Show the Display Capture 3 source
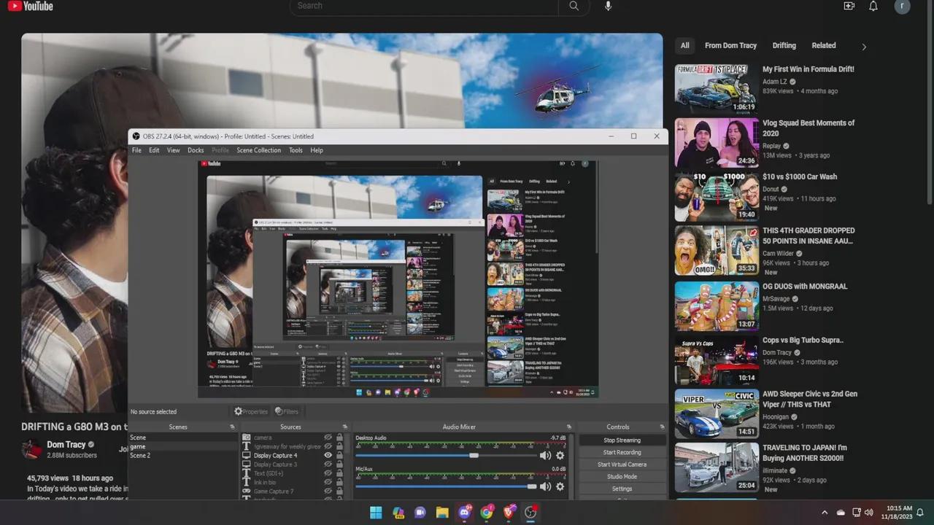The height and width of the screenshot is (525, 934). click(x=328, y=464)
